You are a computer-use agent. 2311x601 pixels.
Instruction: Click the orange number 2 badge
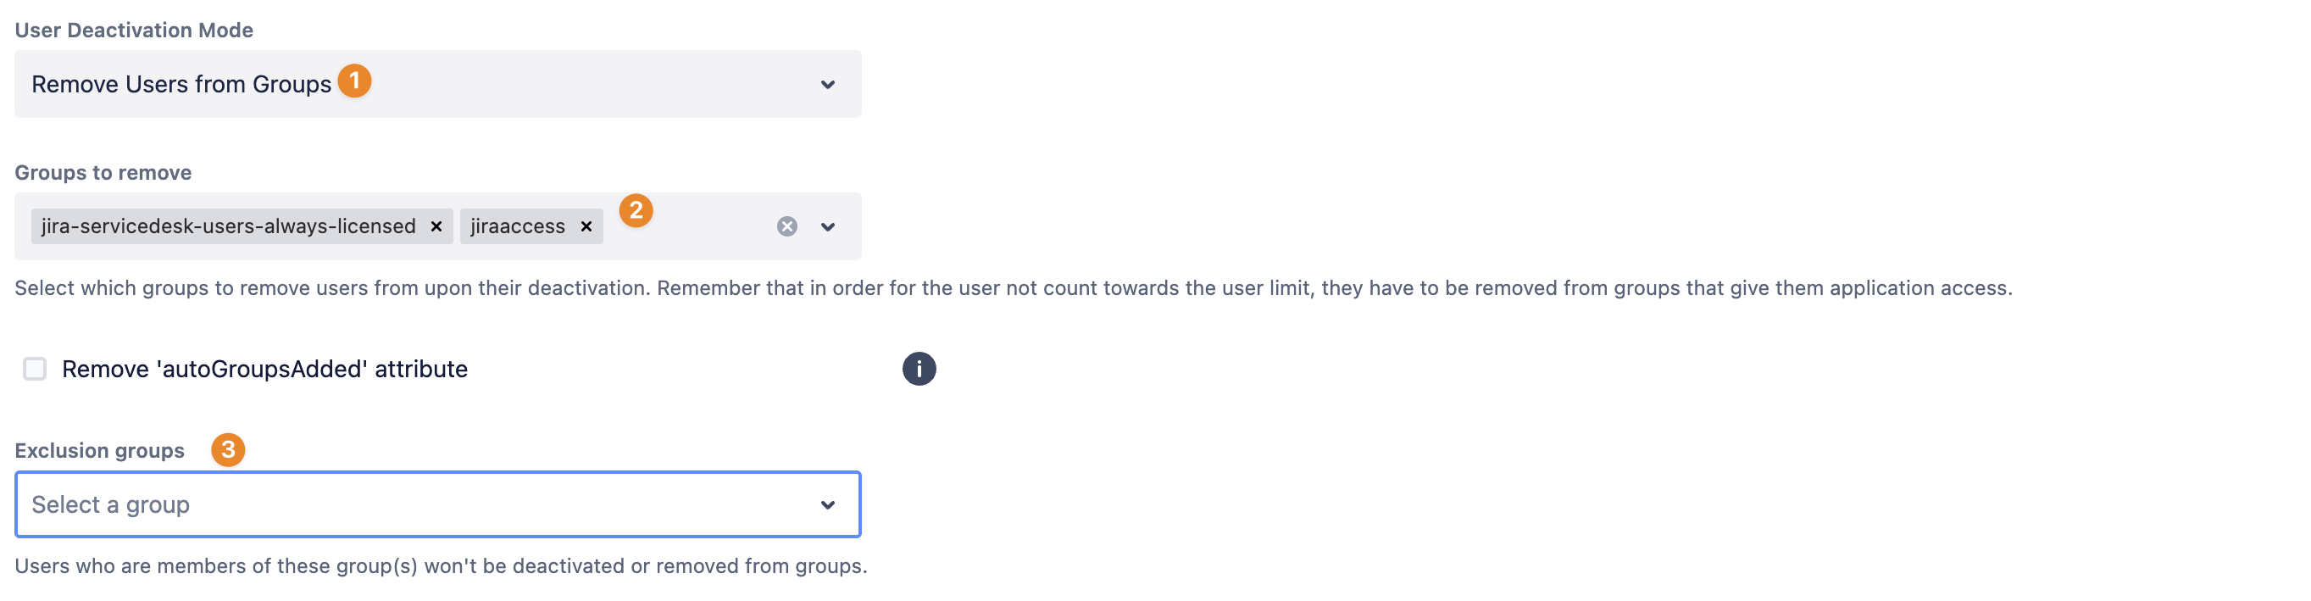636,211
